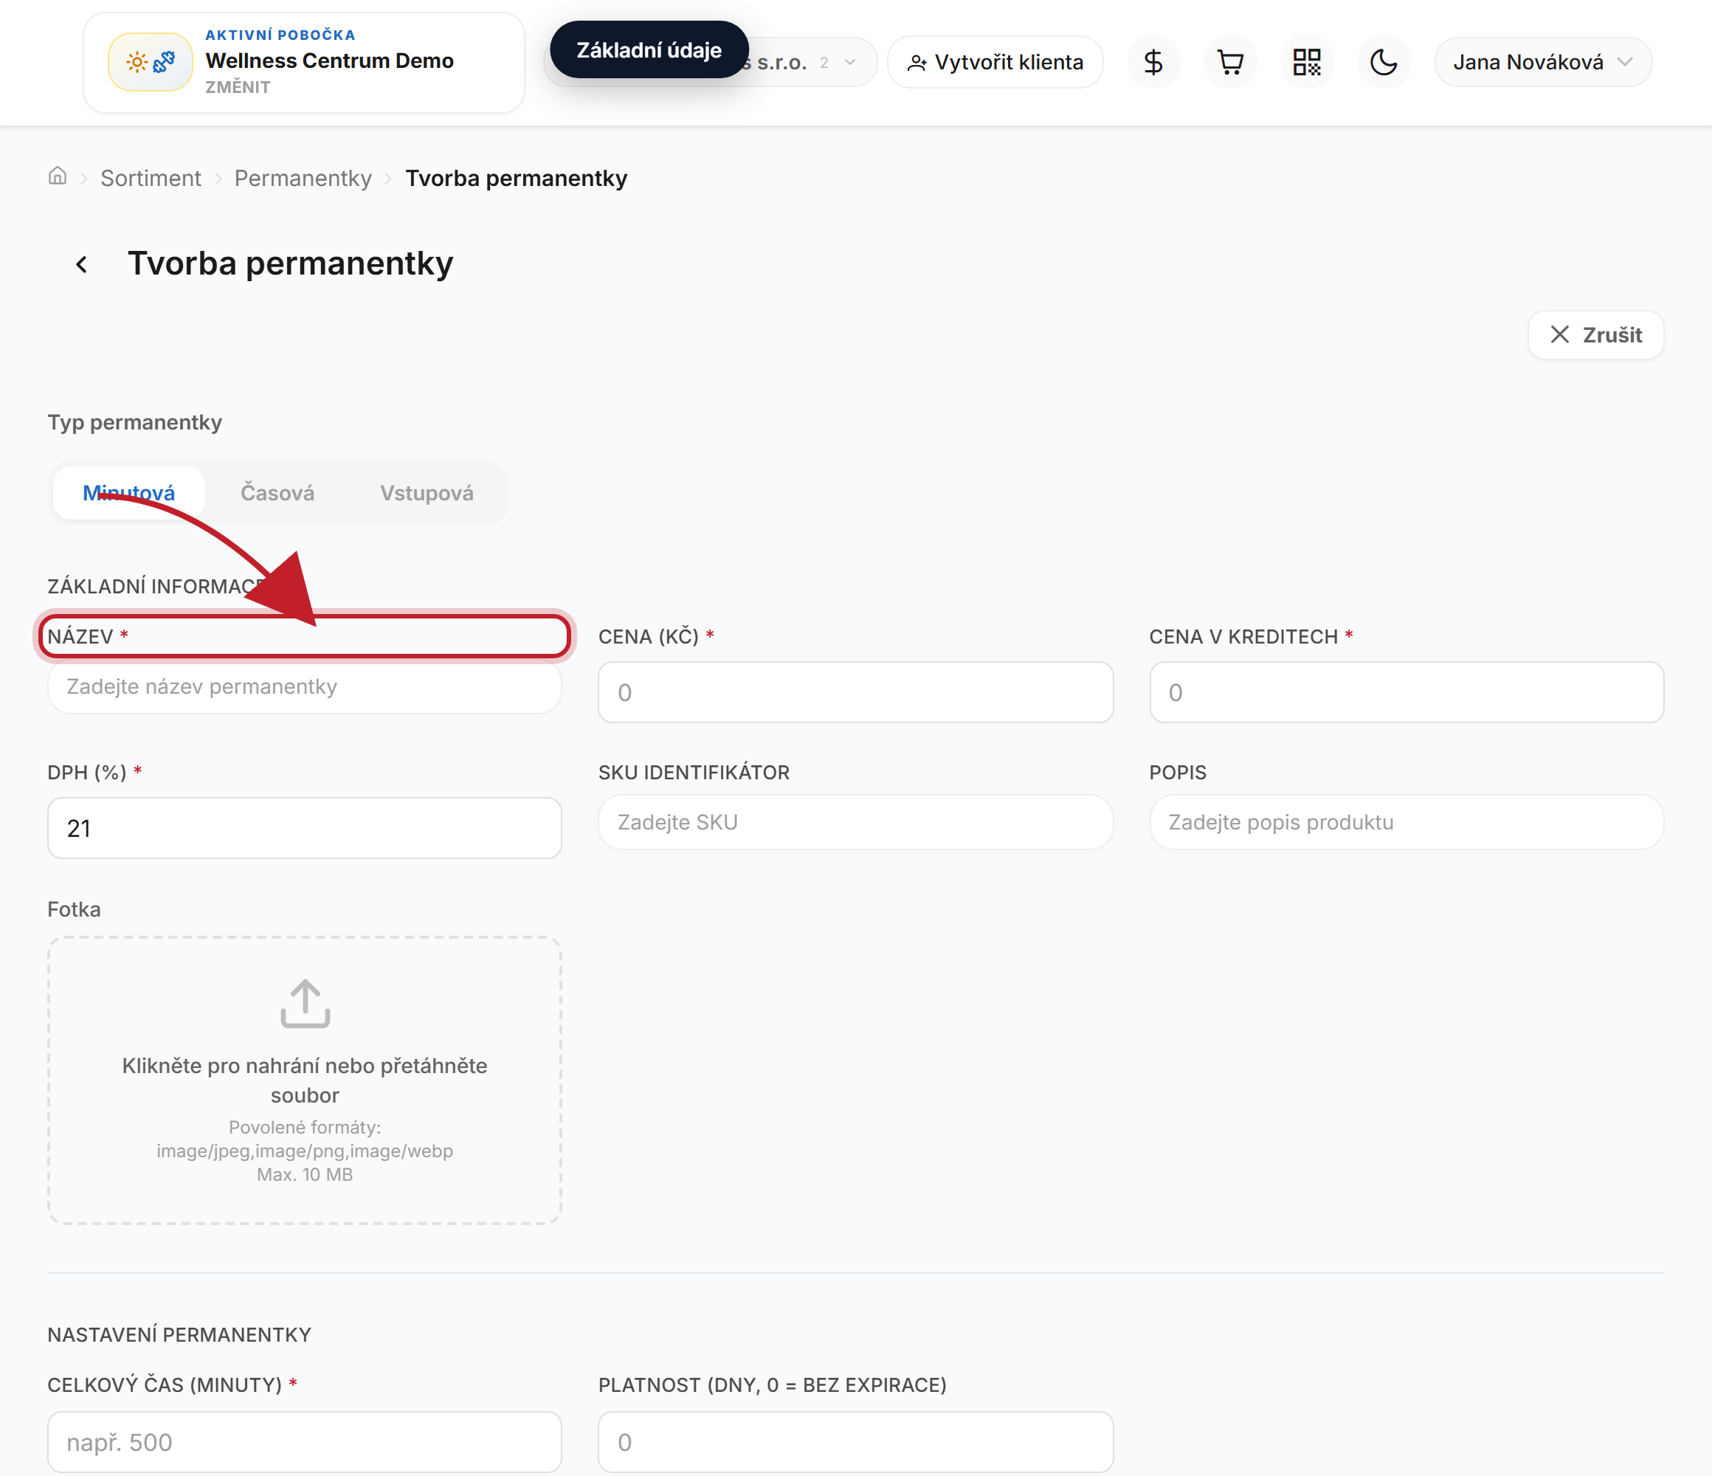Open the shopping cart icon
The image size is (1712, 1476).
point(1230,62)
